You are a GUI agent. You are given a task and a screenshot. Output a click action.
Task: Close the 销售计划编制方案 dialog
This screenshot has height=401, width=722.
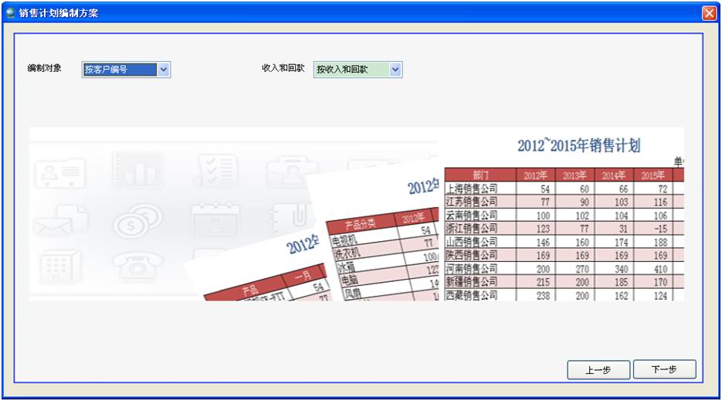click(x=710, y=12)
